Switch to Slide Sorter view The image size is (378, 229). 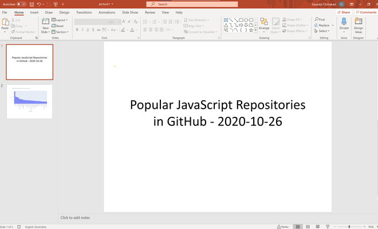click(x=308, y=227)
